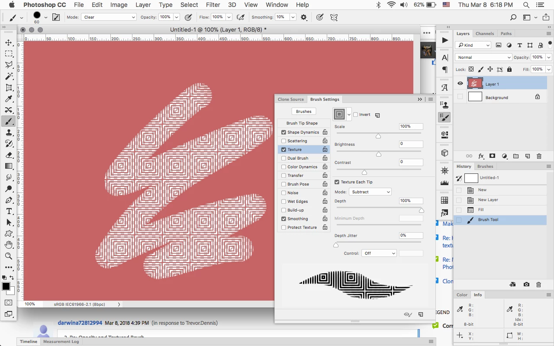Select the Crop tool
This screenshot has width=554, height=346.
[x=9, y=87]
